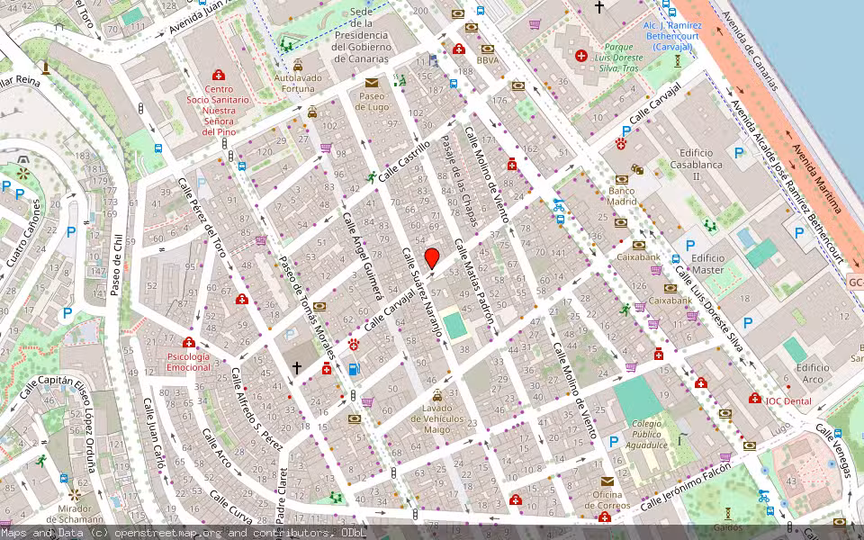Click the bus stop icon at Ramírez Bethencourt
The image size is (864, 540).
pyautogui.click(x=672, y=13)
